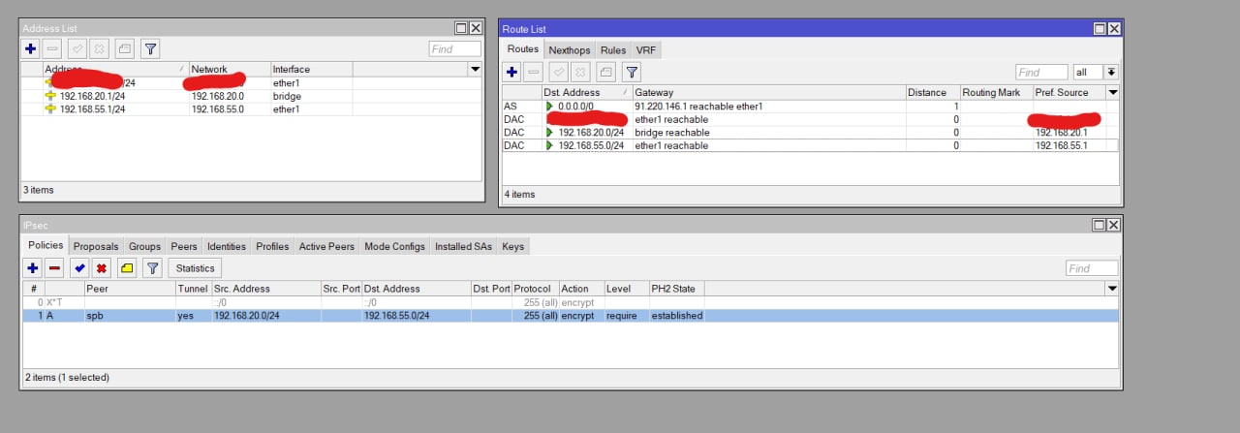Screen dimensions: 1240x433
Task: Enable IPsec policy with blue checkmark
Action: click(79, 268)
